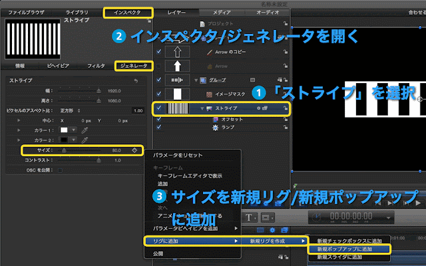Click the blue rectangle icon above the timeline
The height and width of the screenshot is (266, 426).
260,230
